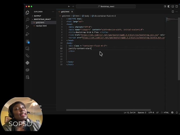Open Extensions view with update badge
This screenshot has width=180, height=135.
click(28, 41)
